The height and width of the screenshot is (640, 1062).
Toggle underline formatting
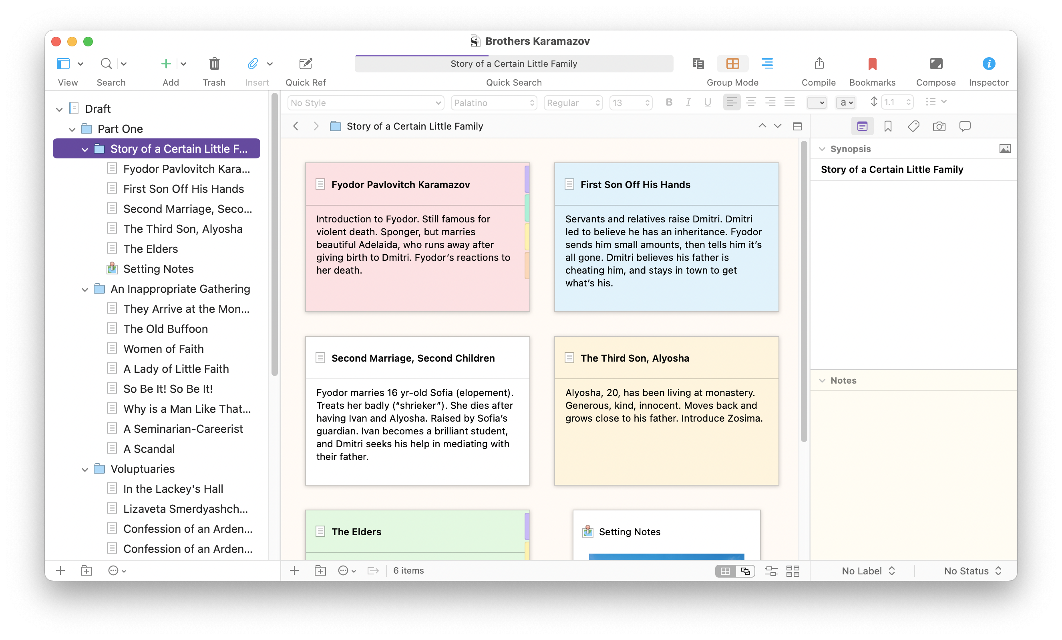[x=707, y=102]
